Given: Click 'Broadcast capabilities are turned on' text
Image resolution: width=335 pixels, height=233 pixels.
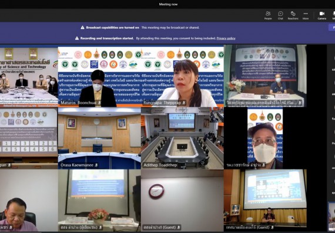Looking at the screenshot, I should point(113,28).
